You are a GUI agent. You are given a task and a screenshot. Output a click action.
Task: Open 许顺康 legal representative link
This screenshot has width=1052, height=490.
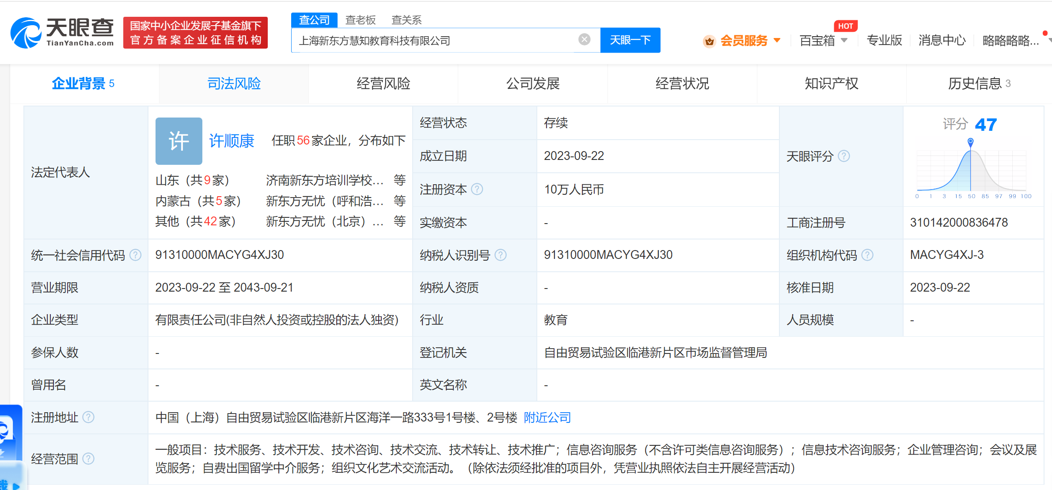[232, 141]
